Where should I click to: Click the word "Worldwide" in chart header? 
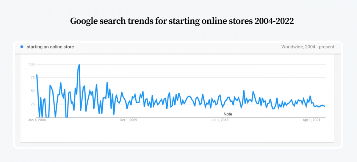[292, 47]
